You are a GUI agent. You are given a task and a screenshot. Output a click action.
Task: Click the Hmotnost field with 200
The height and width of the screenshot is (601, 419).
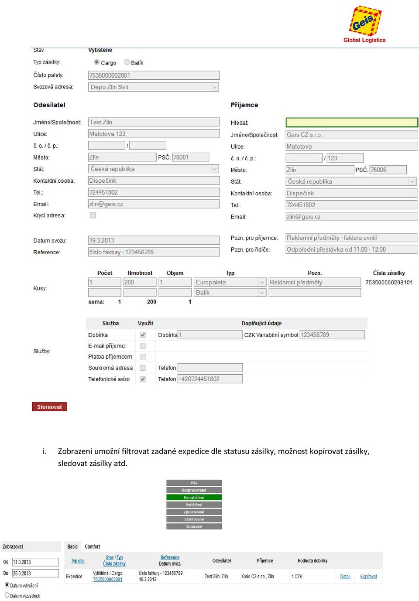point(140,282)
